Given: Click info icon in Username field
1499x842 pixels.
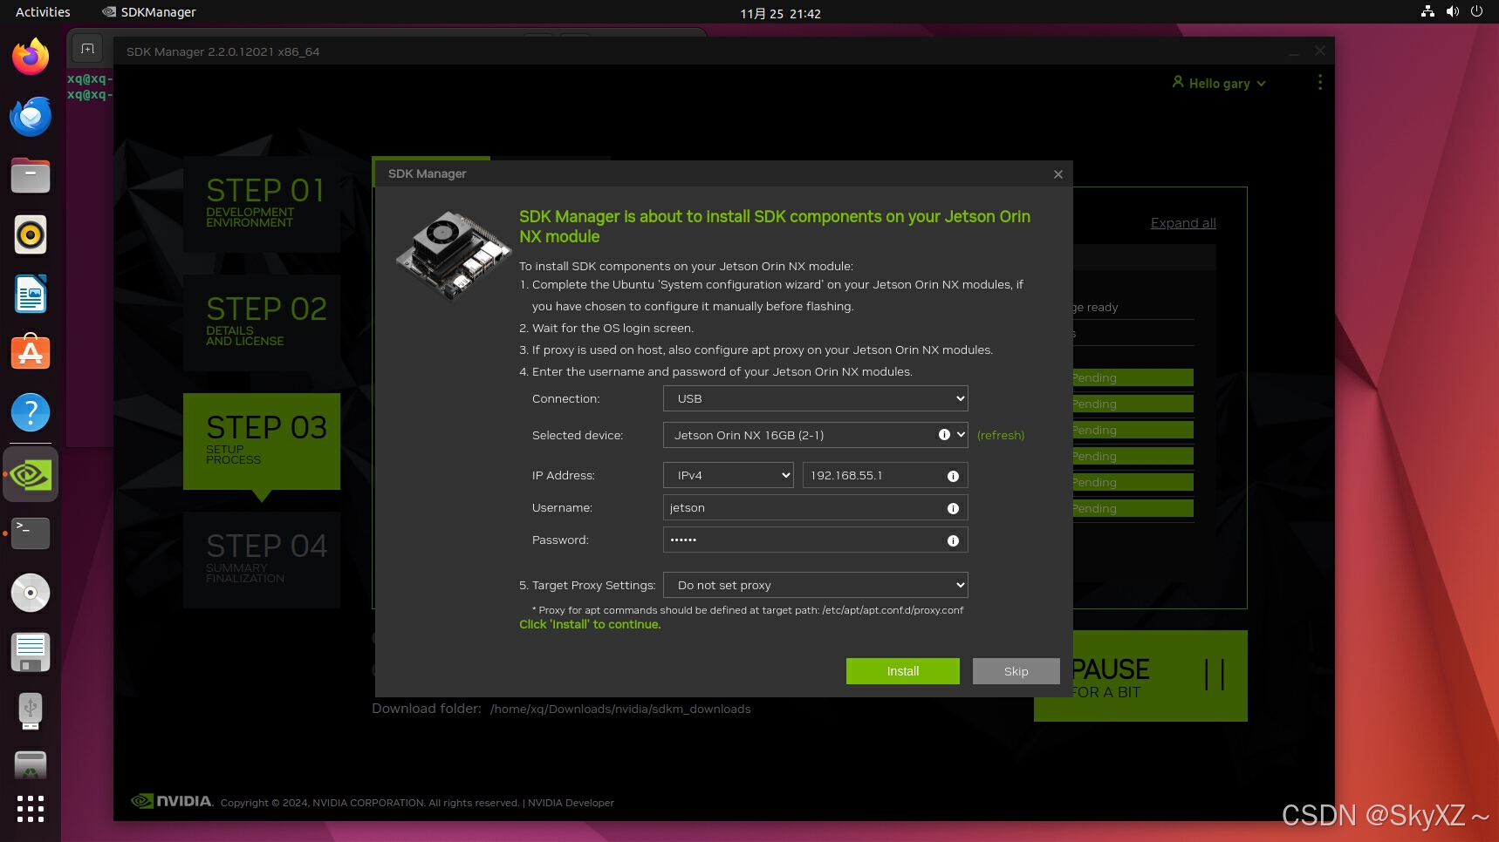Looking at the screenshot, I should pyautogui.click(x=953, y=508).
